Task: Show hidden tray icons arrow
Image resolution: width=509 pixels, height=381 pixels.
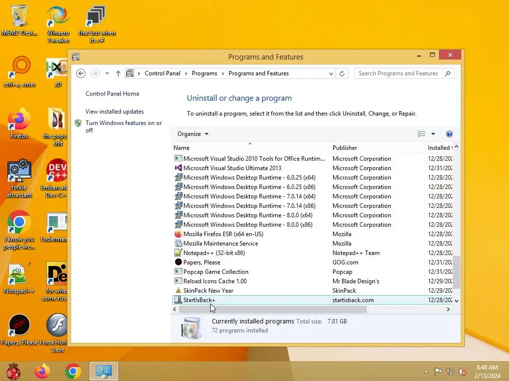Action: point(426,372)
